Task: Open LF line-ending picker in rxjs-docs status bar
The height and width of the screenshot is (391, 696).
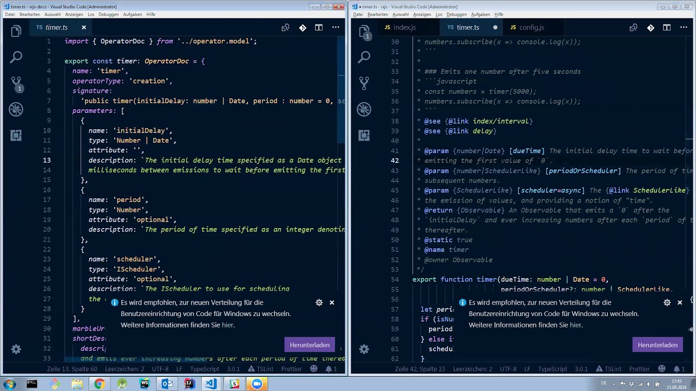Action: click(x=179, y=369)
